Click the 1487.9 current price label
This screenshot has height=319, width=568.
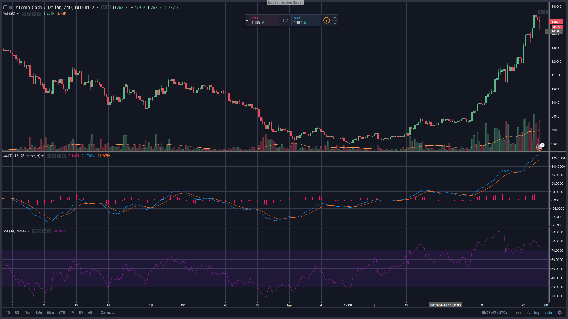556,22
